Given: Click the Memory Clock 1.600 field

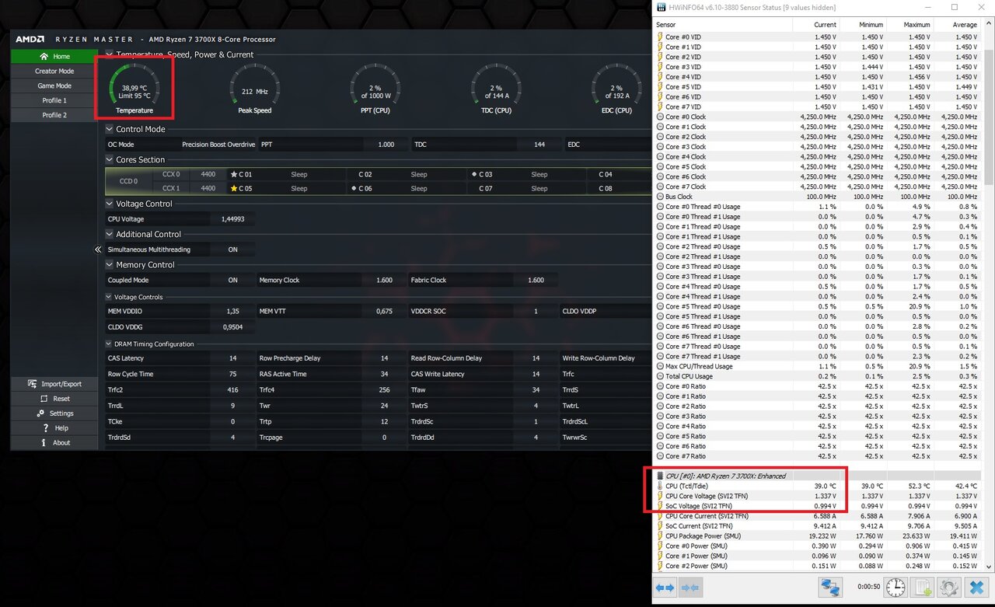Looking at the screenshot, I should click(x=385, y=280).
